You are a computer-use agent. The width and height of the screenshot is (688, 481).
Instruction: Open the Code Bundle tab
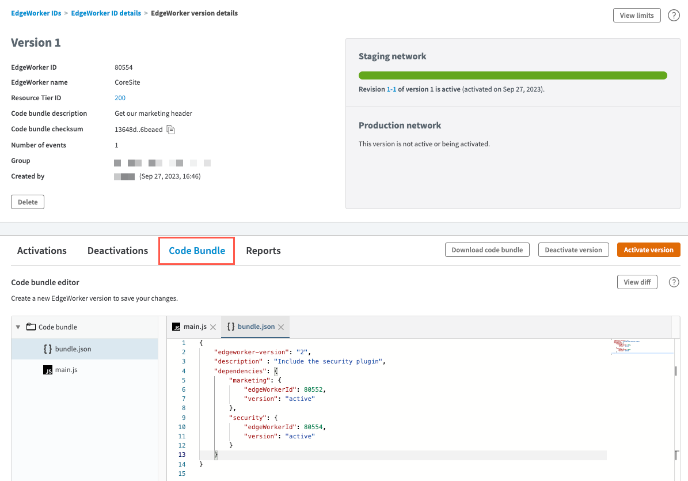coord(196,251)
